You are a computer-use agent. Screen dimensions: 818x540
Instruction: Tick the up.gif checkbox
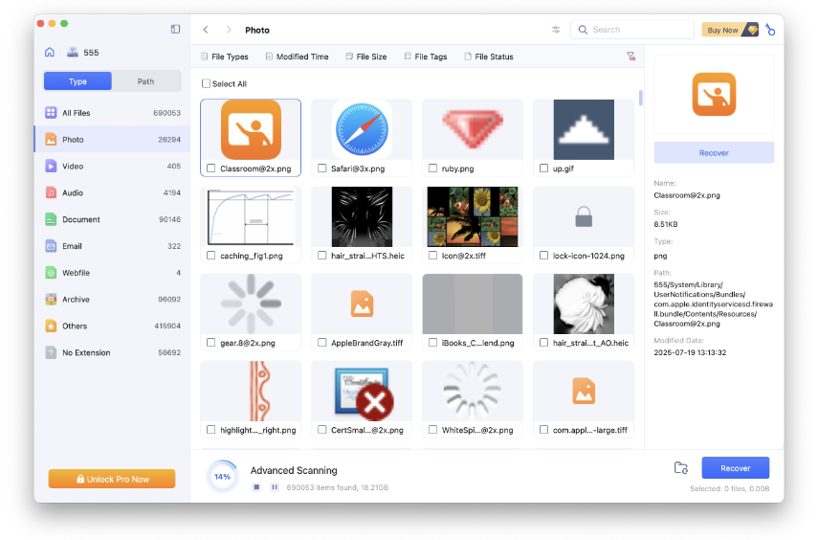(543, 169)
